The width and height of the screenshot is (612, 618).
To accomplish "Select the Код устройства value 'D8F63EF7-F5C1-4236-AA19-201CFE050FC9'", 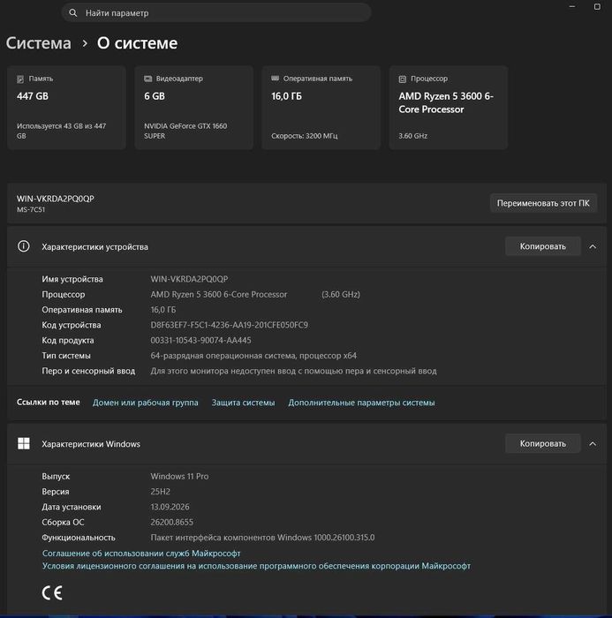I will click(229, 325).
